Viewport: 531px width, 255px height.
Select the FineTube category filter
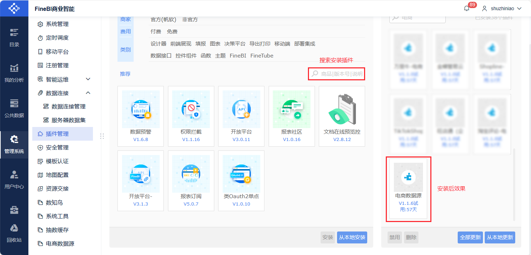[x=262, y=56]
